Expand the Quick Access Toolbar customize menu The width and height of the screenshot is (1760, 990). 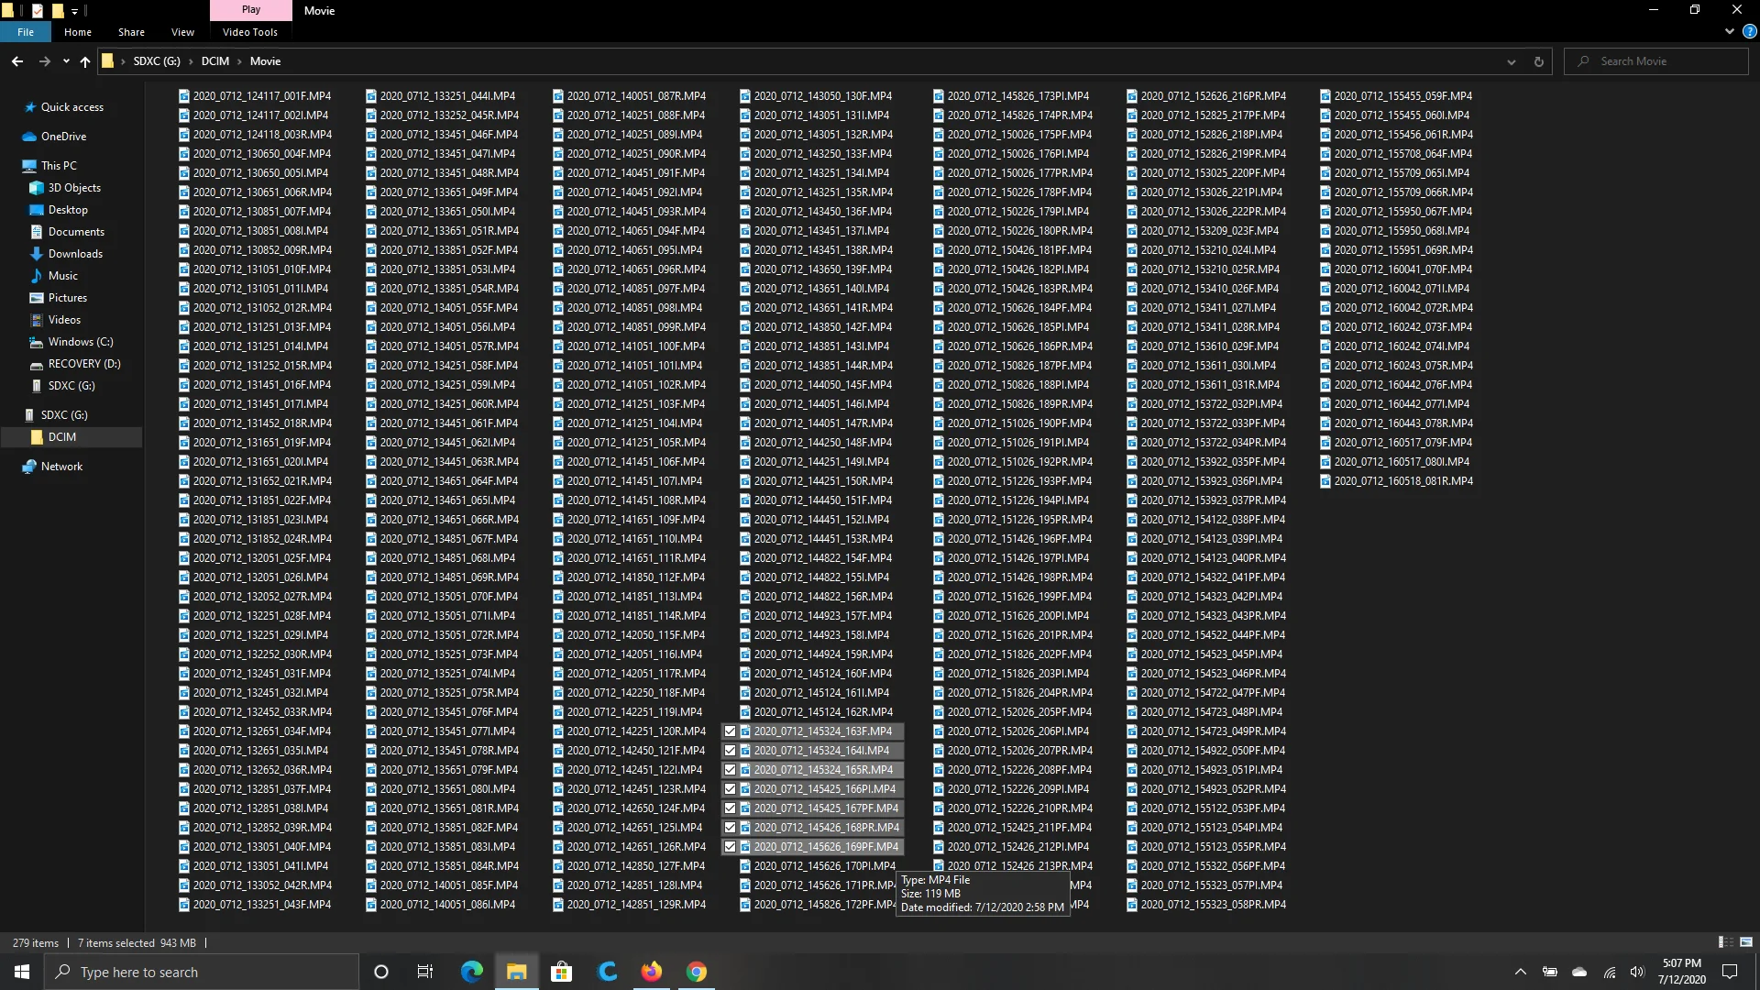coord(75,11)
